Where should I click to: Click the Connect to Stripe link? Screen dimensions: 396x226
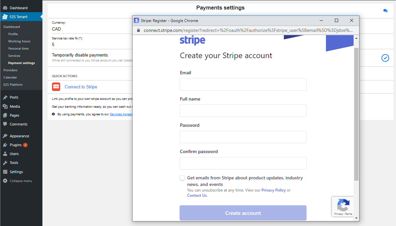pos(81,87)
